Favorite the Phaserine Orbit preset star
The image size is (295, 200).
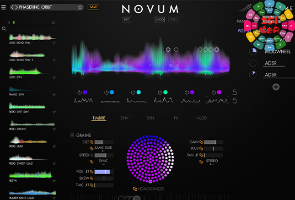(80, 7)
